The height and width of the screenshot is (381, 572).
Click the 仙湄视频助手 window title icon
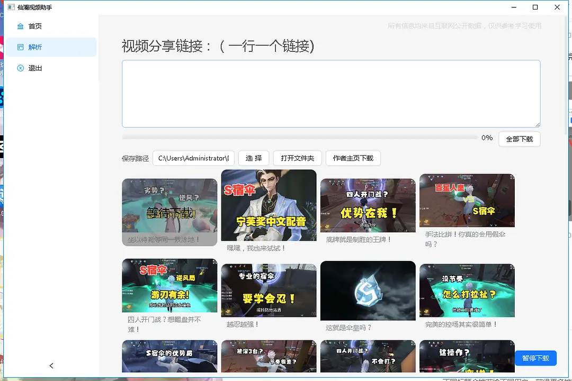(11, 7)
